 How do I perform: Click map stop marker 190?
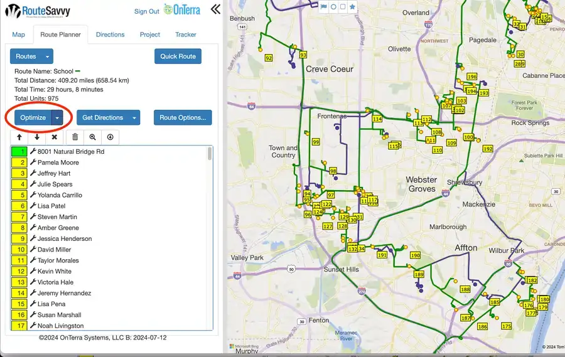tap(416, 255)
